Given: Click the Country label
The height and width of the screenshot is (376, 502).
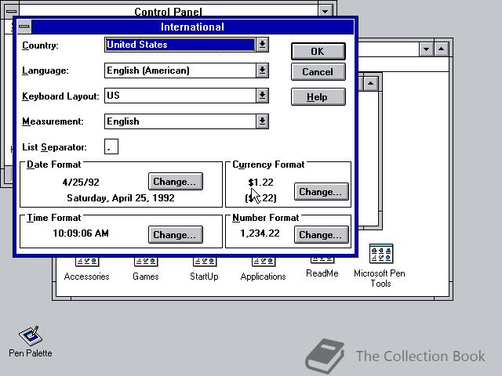Looking at the screenshot, I should click(40, 45).
